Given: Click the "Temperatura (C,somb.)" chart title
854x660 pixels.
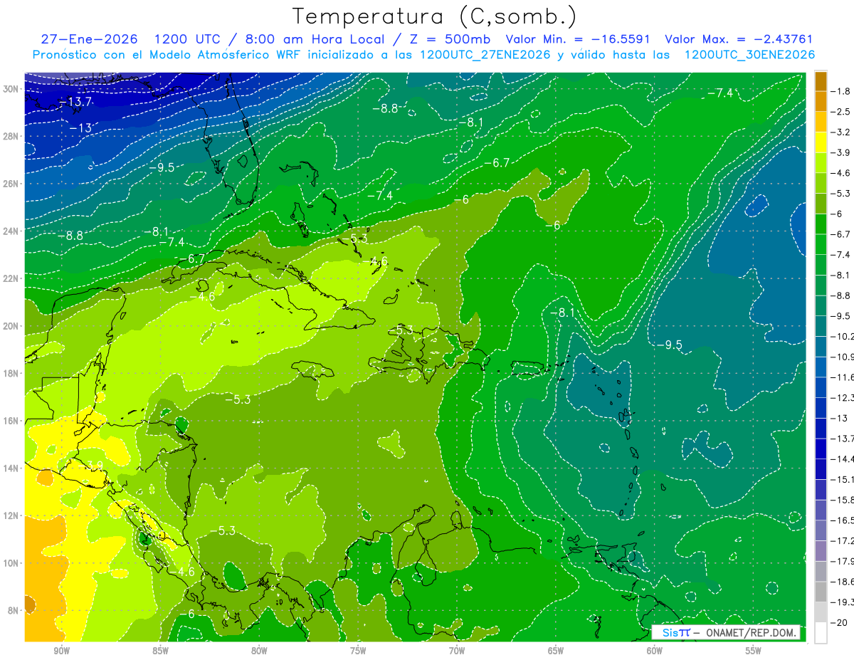Looking at the screenshot, I should coord(435,16).
